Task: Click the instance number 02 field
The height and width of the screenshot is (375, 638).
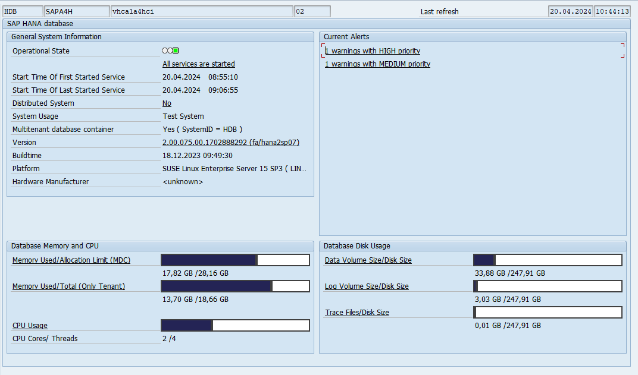Action: (312, 11)
